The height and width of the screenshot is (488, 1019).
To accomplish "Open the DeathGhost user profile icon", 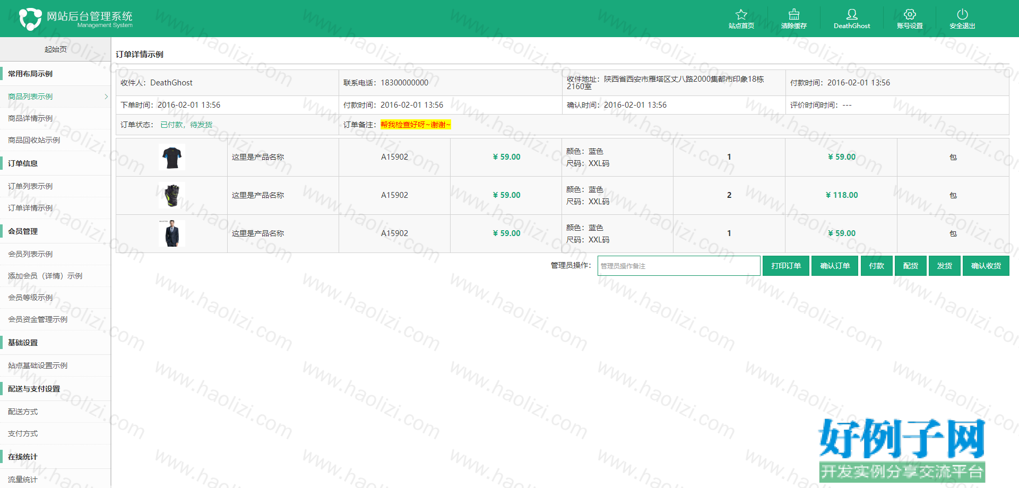I will point(852,14).
